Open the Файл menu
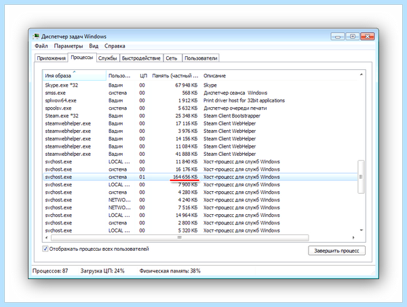This screenshot has width=407, height=307. click(41, 46)
